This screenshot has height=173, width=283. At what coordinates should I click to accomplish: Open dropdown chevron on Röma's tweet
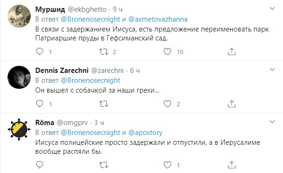272,122
